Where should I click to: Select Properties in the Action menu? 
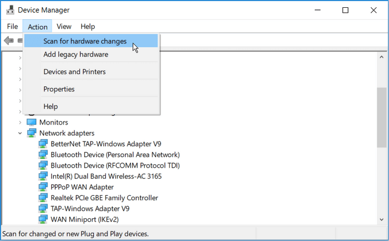coord(59,89)
